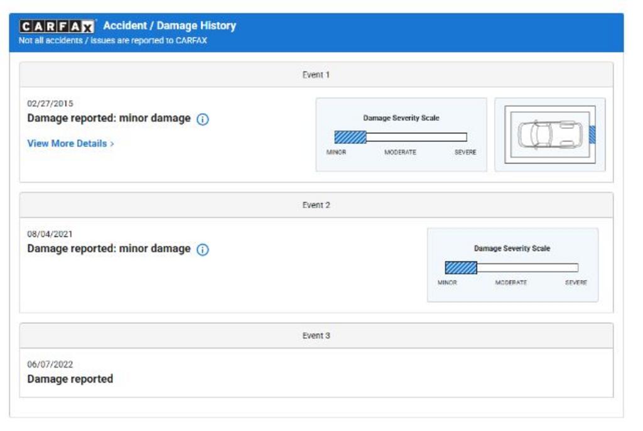Open info icon for 02/27/2015 minor damage
The height and width of the screenshot is (431, 643).
click(x=202, y=119)
